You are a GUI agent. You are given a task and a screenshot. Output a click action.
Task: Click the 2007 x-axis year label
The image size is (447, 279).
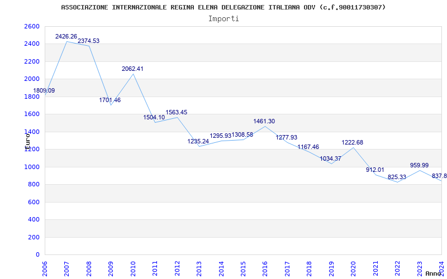[66, 269]
